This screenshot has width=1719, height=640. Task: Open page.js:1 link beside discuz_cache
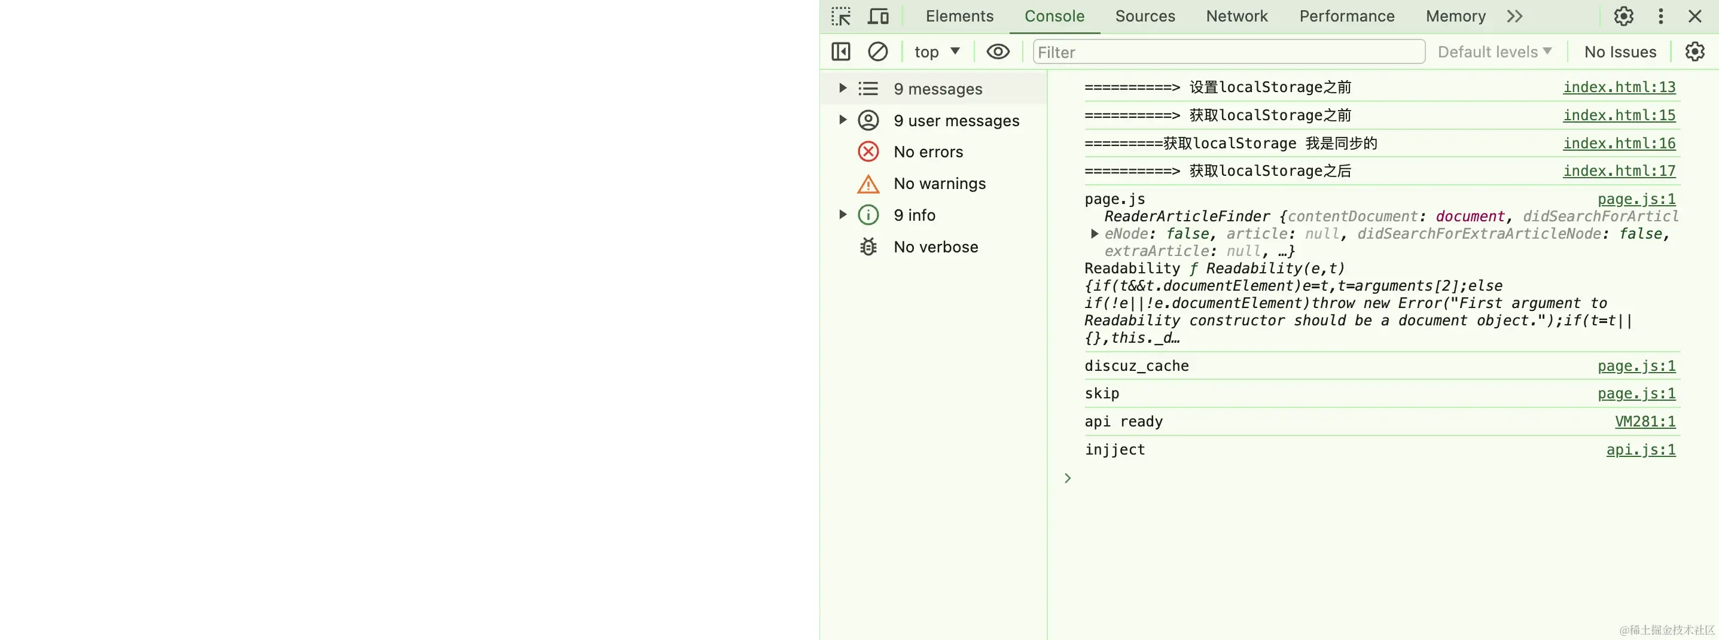[1636, 365]
